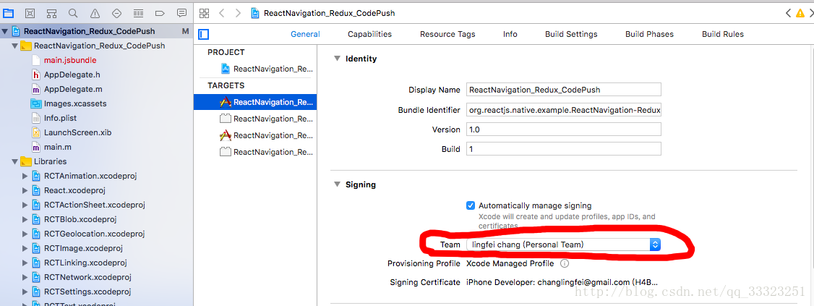Click the Xcode Managed Profile text

click(x=510, y=263)
